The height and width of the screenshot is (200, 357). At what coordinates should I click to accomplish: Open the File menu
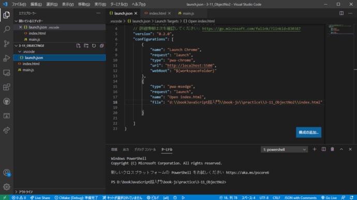[x=19, y=4]
